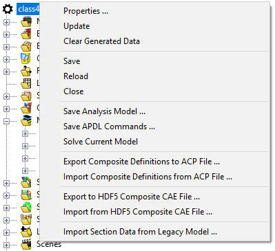Expand the red outlined rectangle folder node
Screen dimensions: 275x251
click(x=6, y=96)
